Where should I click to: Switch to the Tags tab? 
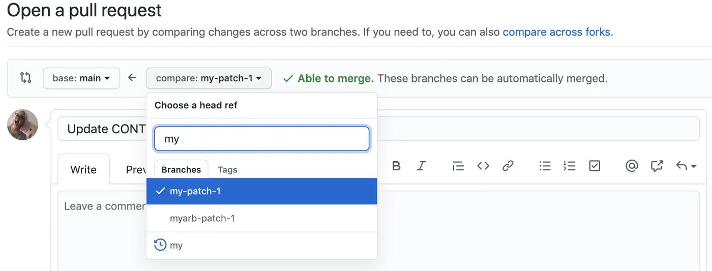(227, 170)
